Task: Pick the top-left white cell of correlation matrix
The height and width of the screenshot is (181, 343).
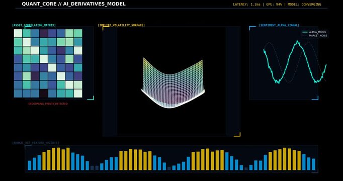Action: tap(18, 33)
